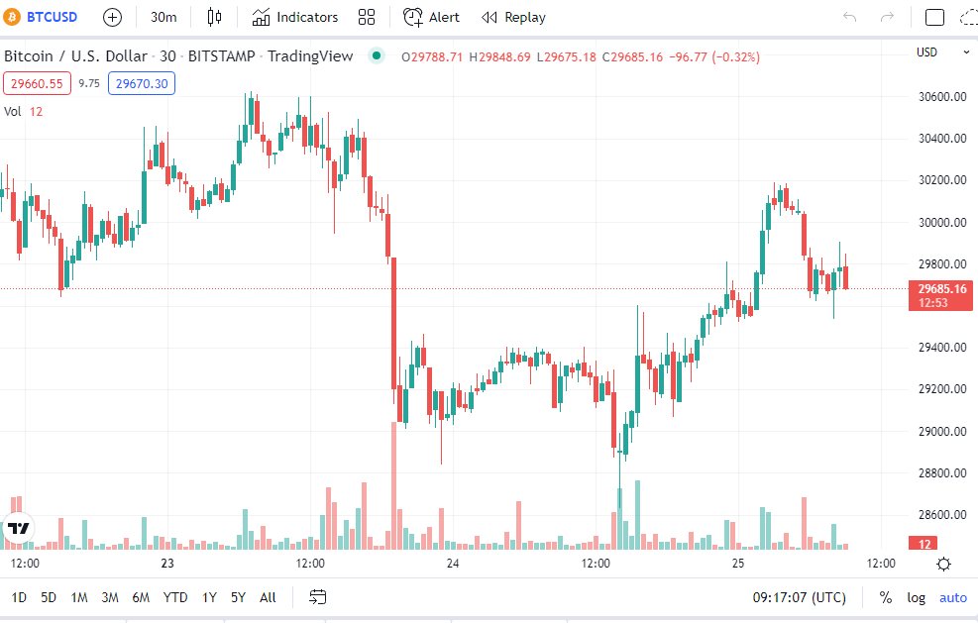Start bar Replay mode

(513, 17)
